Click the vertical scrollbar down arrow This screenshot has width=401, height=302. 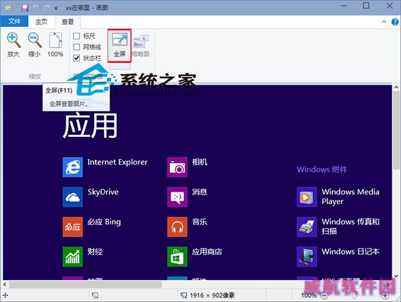[396, 276]
